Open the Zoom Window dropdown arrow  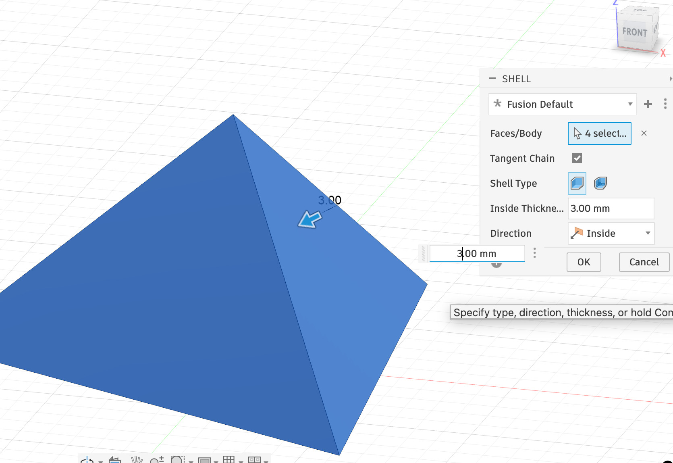click(191, 461)
